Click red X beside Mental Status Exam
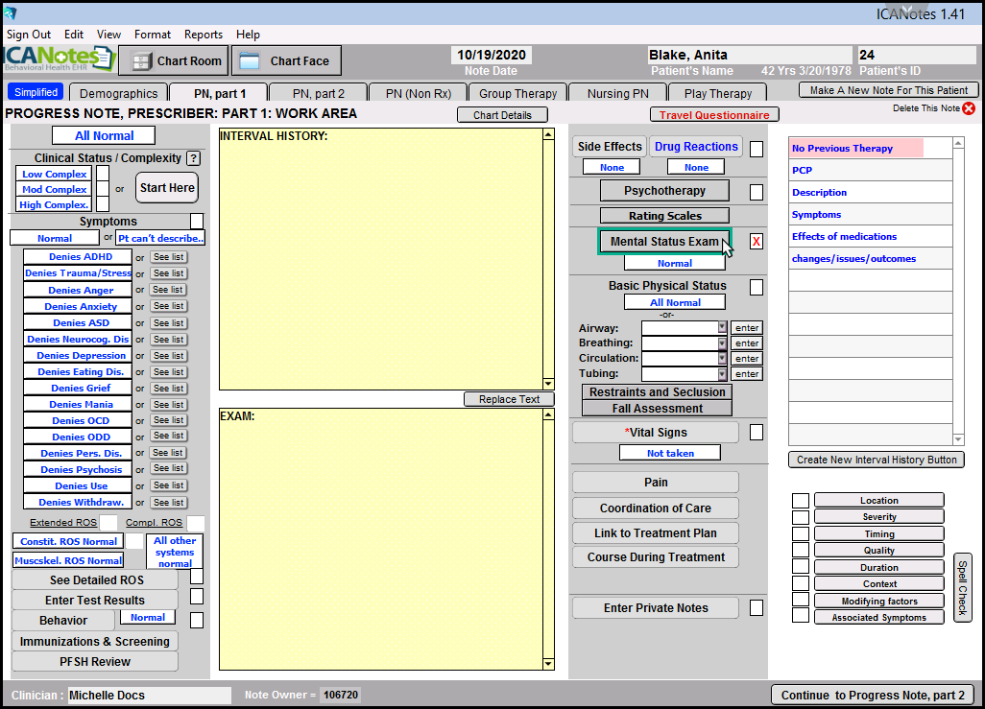The width and height of the screenshot is (985, 709). [757, 242]
